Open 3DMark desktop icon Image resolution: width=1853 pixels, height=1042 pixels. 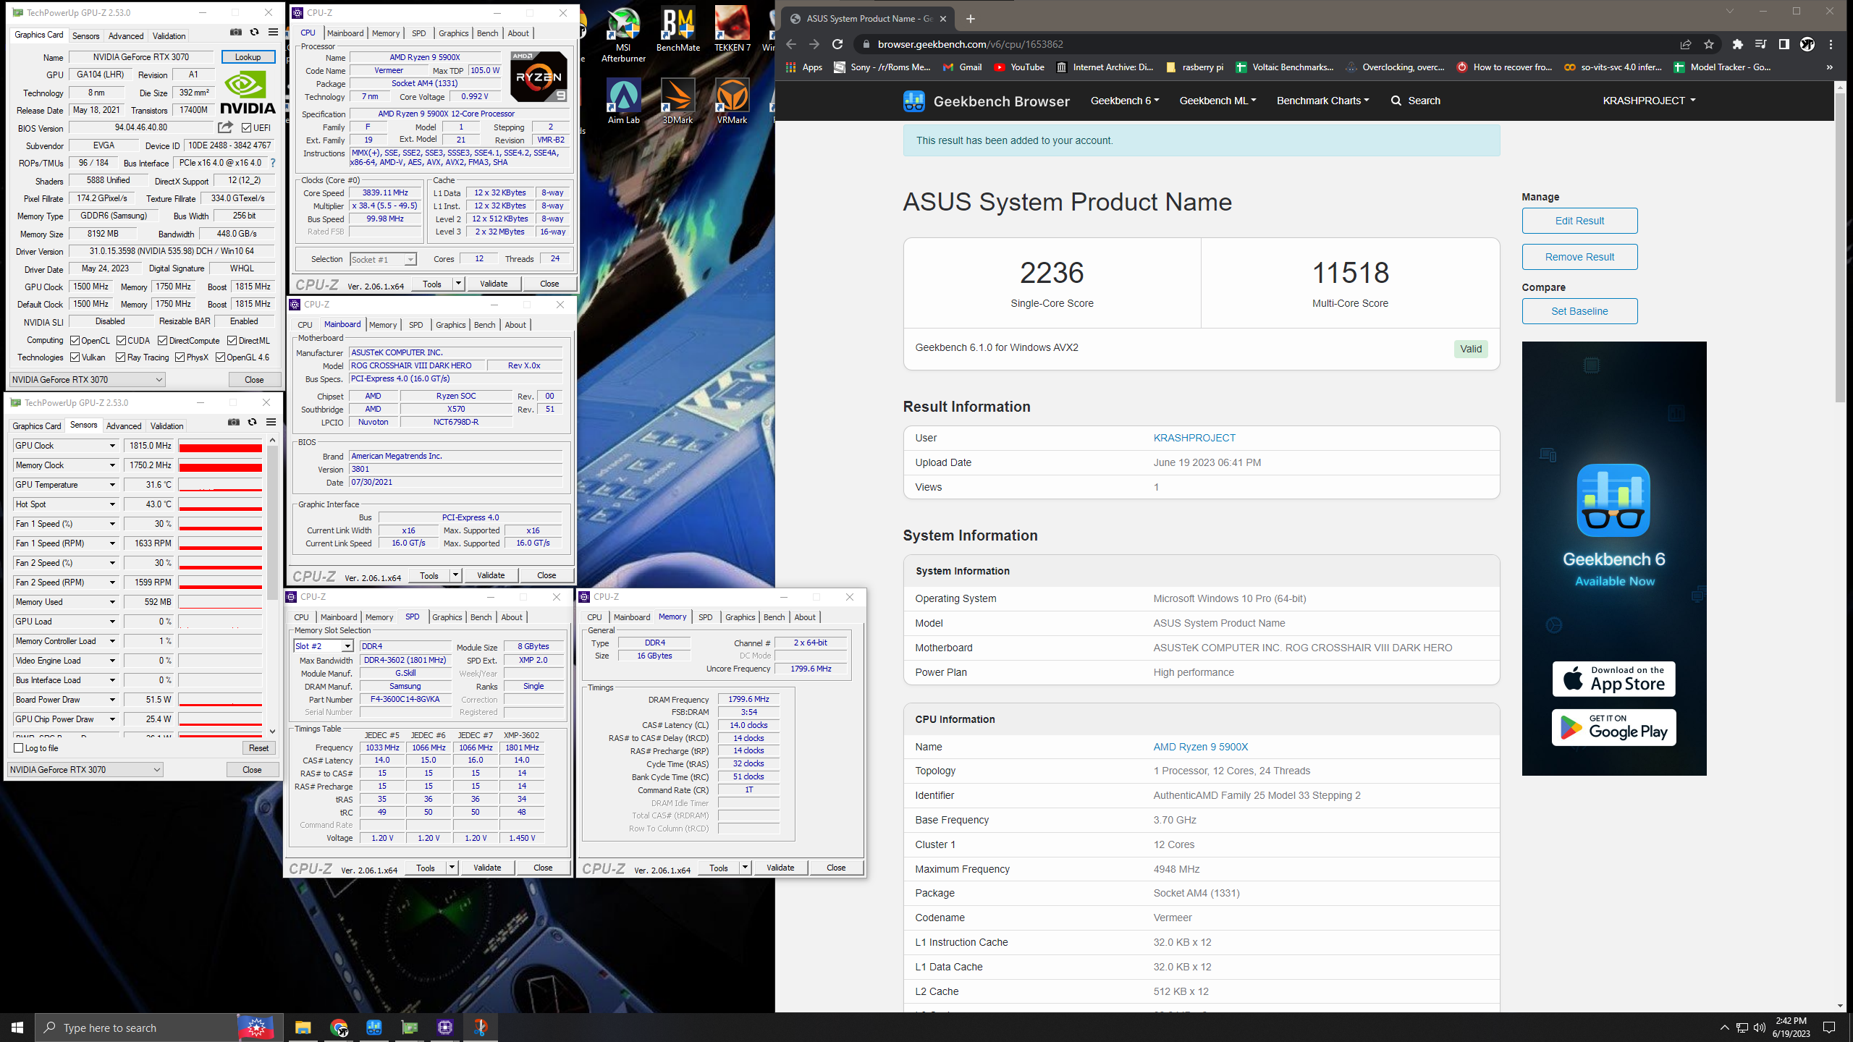tap(678, 101)
